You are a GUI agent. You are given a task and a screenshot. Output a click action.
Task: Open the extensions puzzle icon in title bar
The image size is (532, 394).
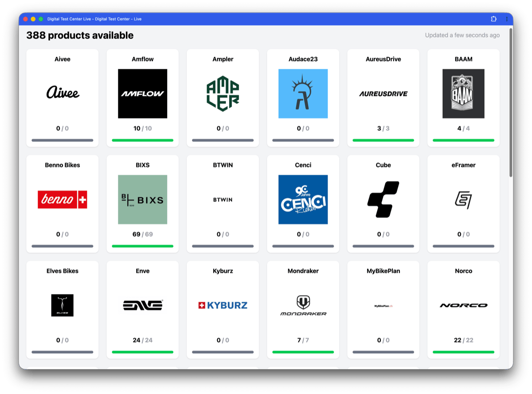coord(494,19)
